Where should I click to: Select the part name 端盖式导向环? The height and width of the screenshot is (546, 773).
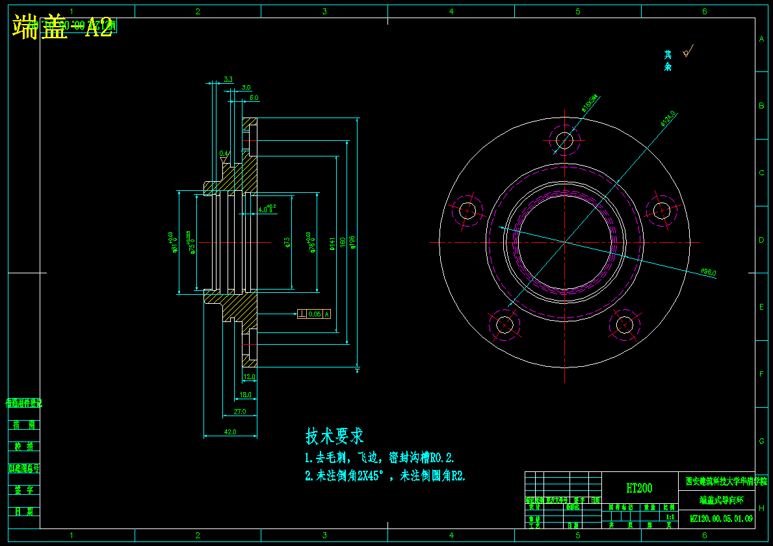tap(721, 500)
